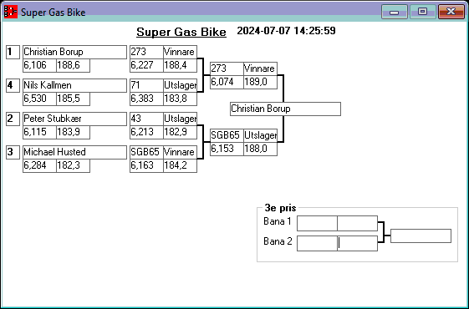Screen dimensions: 469x309
Task: Select the 71 start number cell
Action: pyautogui.click(x=146, y=85)
